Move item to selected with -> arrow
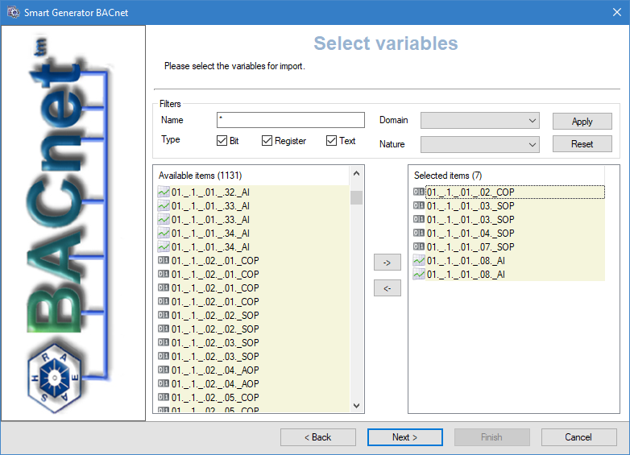 [387, 263]
